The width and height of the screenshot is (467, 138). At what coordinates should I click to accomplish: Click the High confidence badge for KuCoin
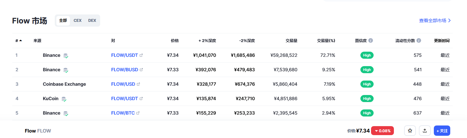(367, 99)
